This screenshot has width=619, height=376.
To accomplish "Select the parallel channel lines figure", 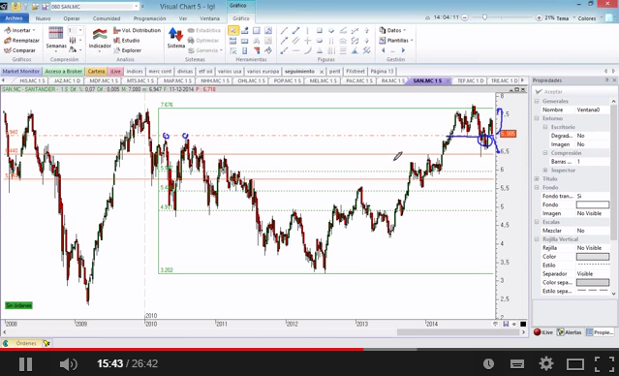I will (295, 41).
